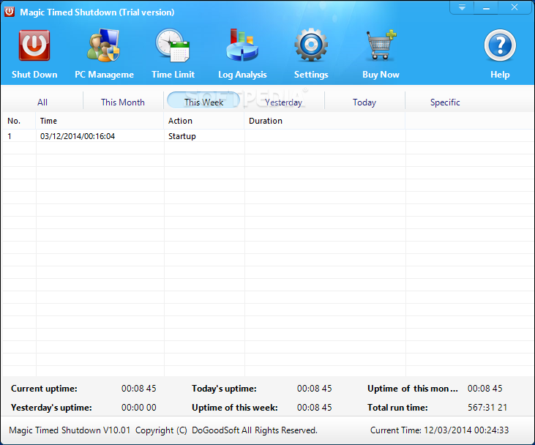Image resolution: width=535 pixels, height=445 pixels.
Task: Open Help question mark icon
Action: point(500,45)
